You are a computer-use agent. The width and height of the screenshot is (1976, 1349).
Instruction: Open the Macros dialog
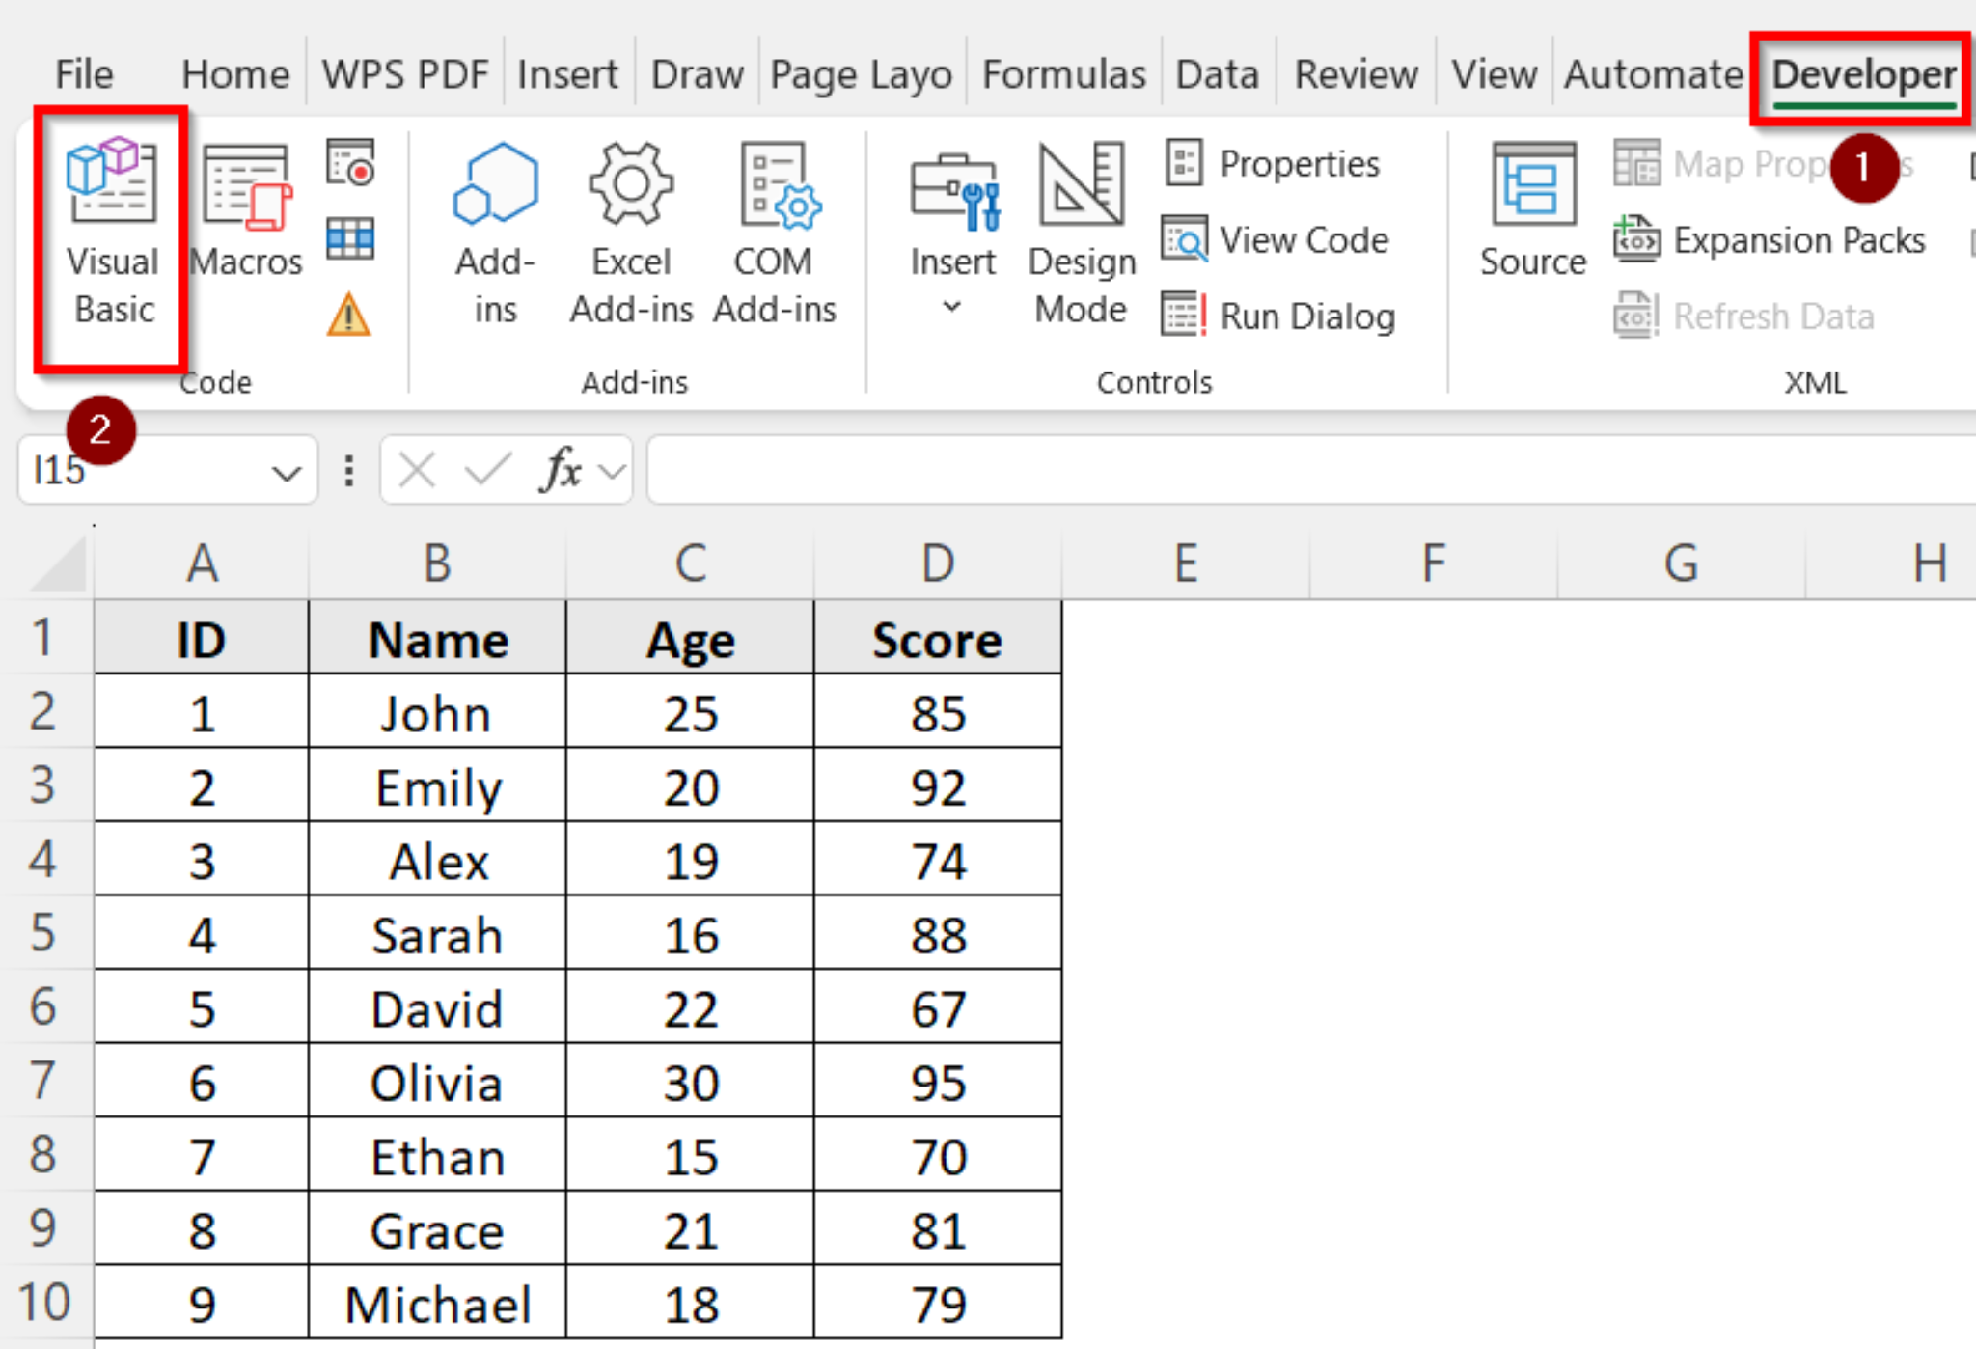[x=246, y=210]
